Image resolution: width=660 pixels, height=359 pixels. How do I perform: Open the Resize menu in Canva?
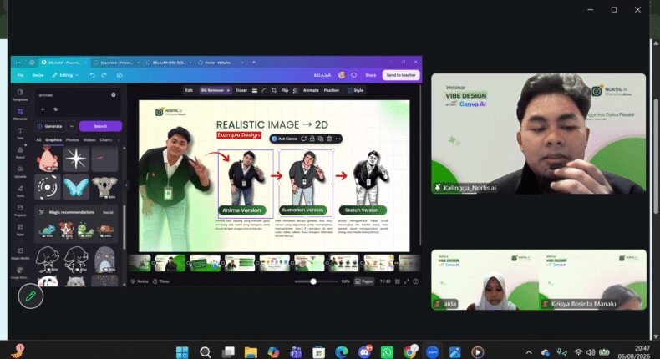coord(38,75)
